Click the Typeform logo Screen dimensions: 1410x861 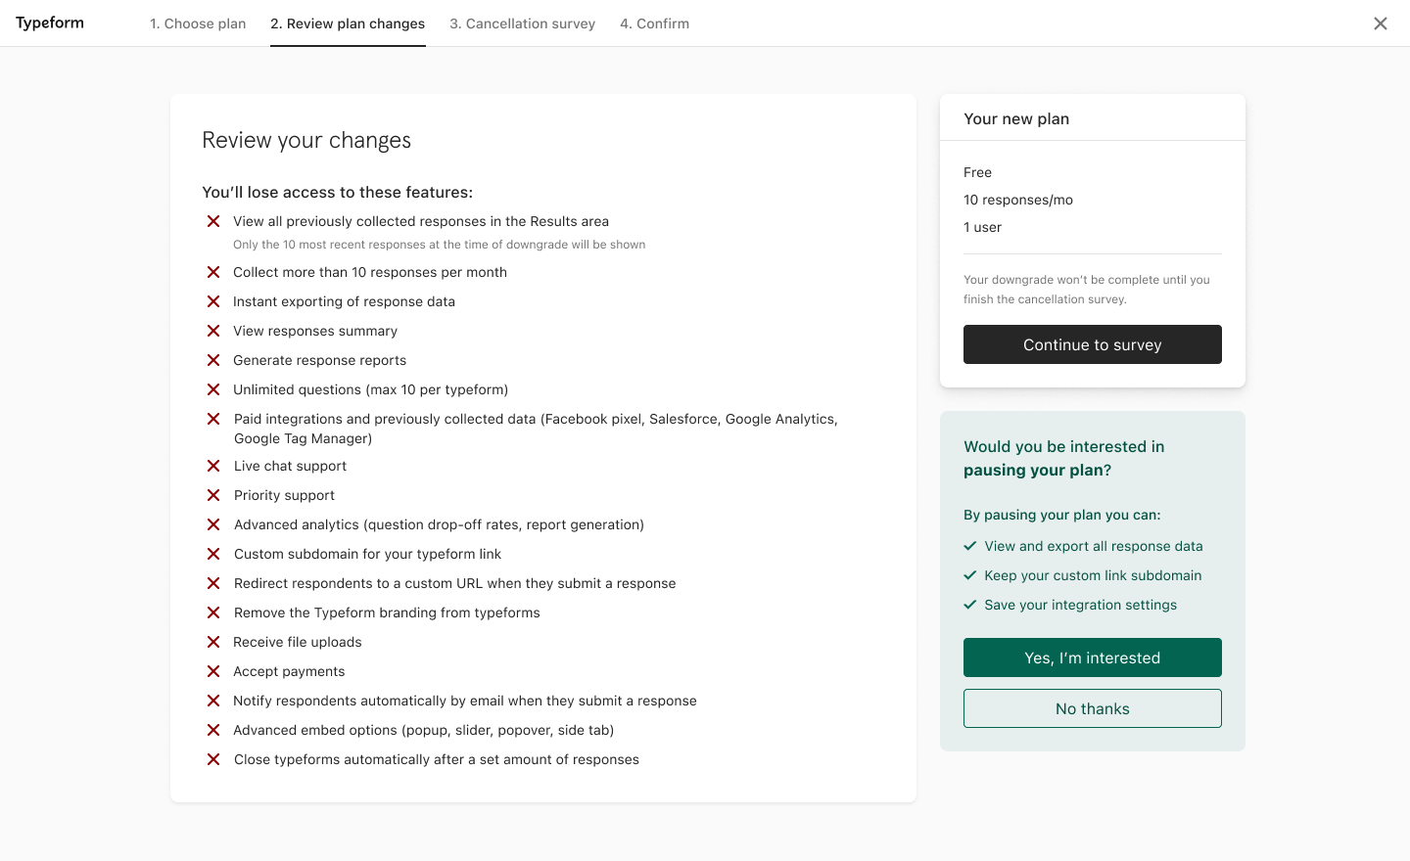[50, 23]
